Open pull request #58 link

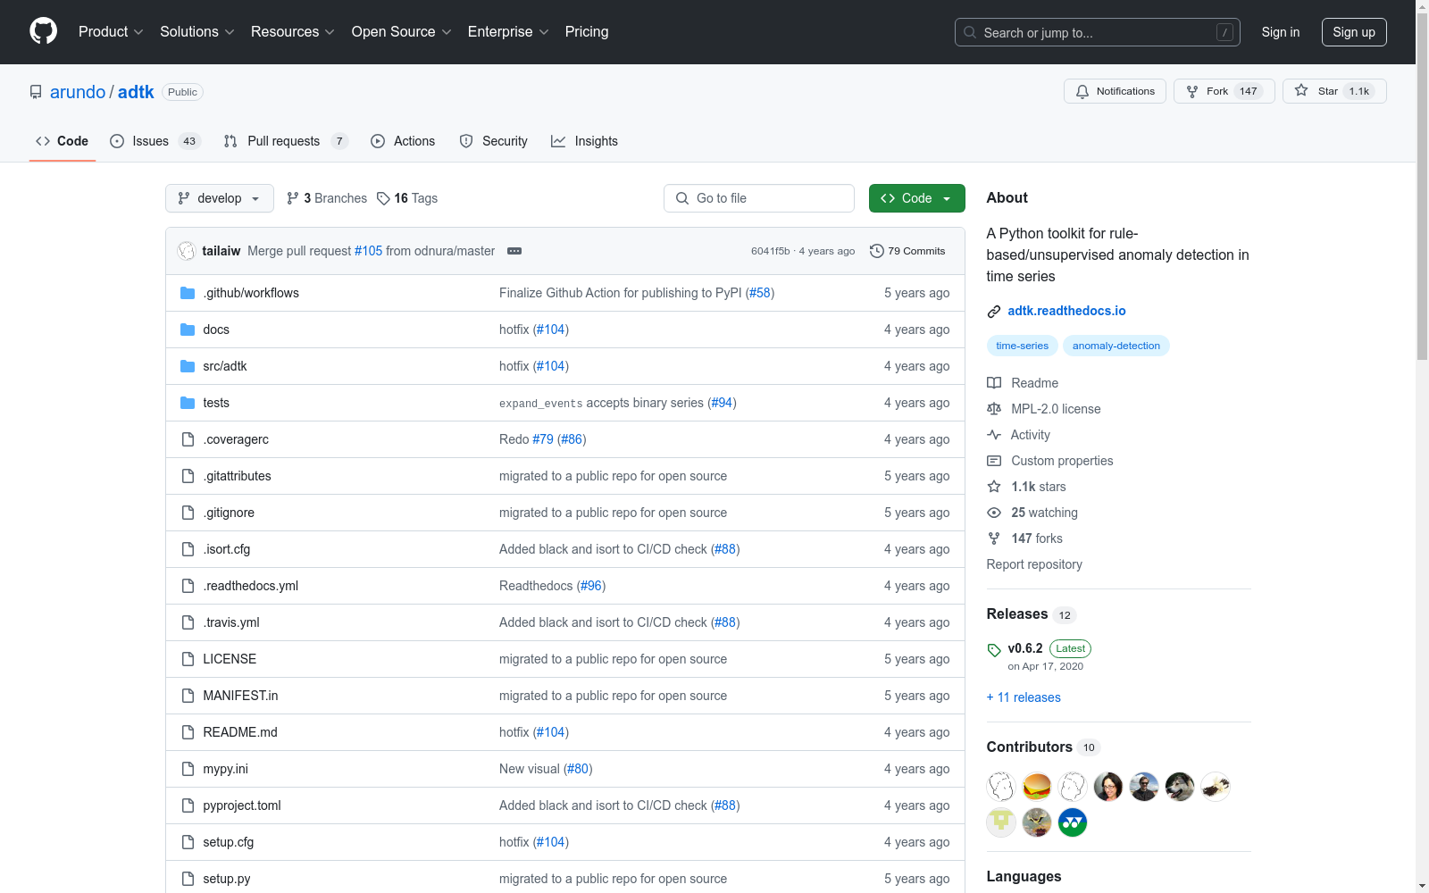760,293
